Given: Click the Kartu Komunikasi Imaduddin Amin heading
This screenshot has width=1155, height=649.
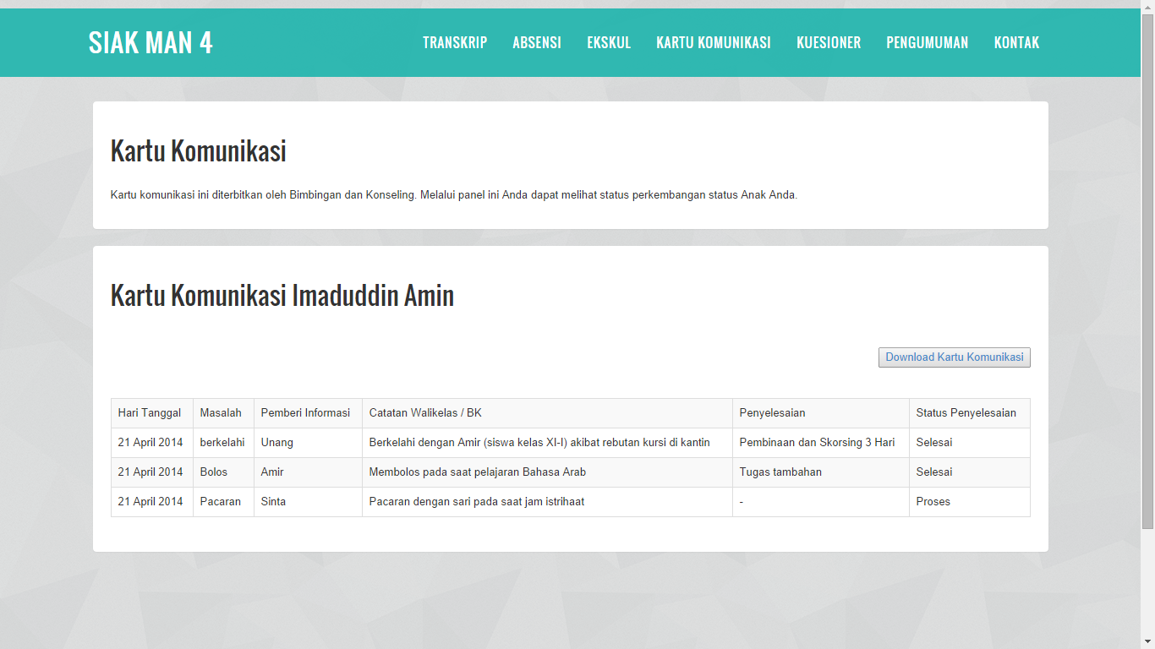Looking at the screenshot, I should click(x=282, y=296).
